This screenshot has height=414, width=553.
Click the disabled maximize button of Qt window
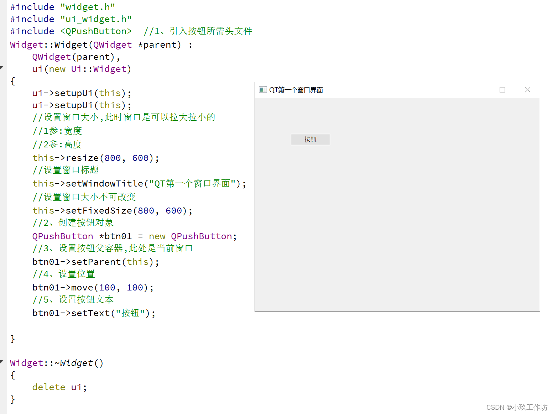tap(502, 90)
